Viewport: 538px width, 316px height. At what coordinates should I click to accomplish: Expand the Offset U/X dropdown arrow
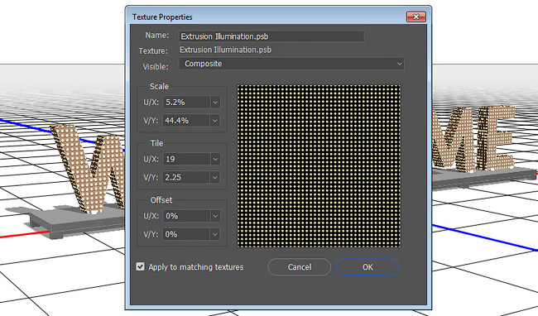click(215, 216)
